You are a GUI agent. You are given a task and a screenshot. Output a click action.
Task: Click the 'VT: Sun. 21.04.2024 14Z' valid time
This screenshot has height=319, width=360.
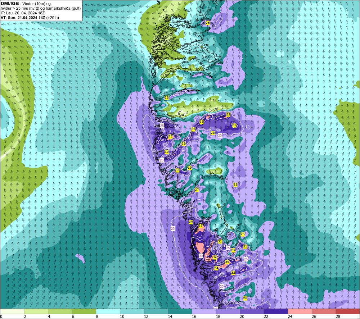(x=23, y=18)
